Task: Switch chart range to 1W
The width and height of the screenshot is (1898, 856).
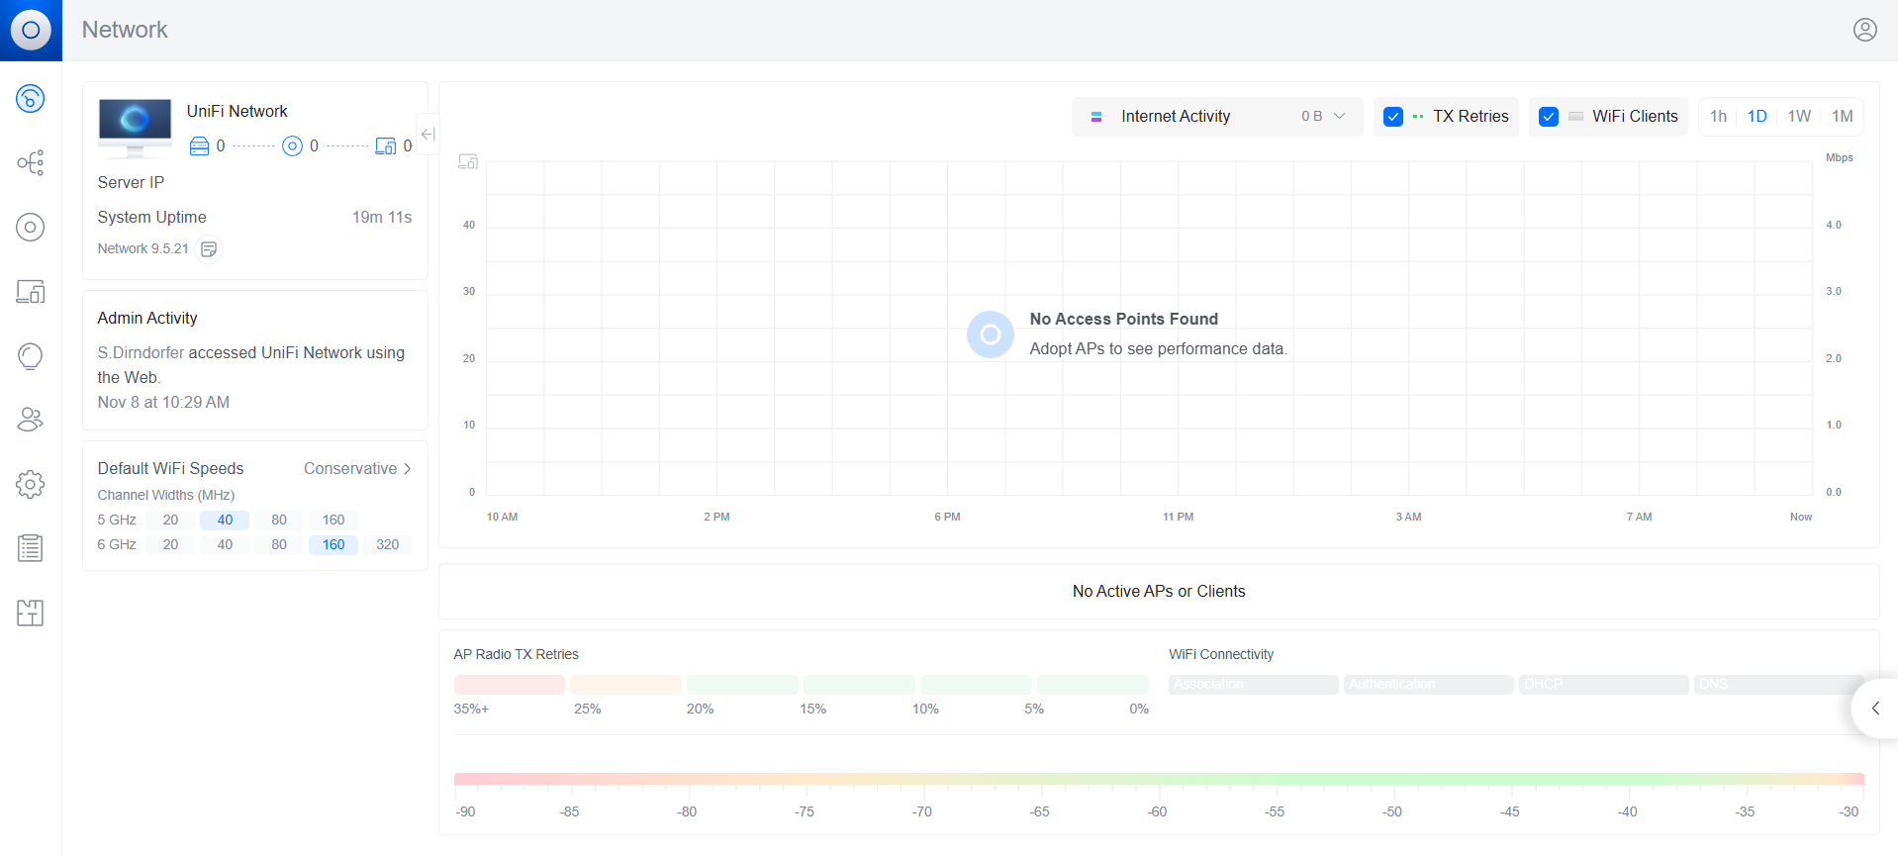Action: [x=1798, y=117]
